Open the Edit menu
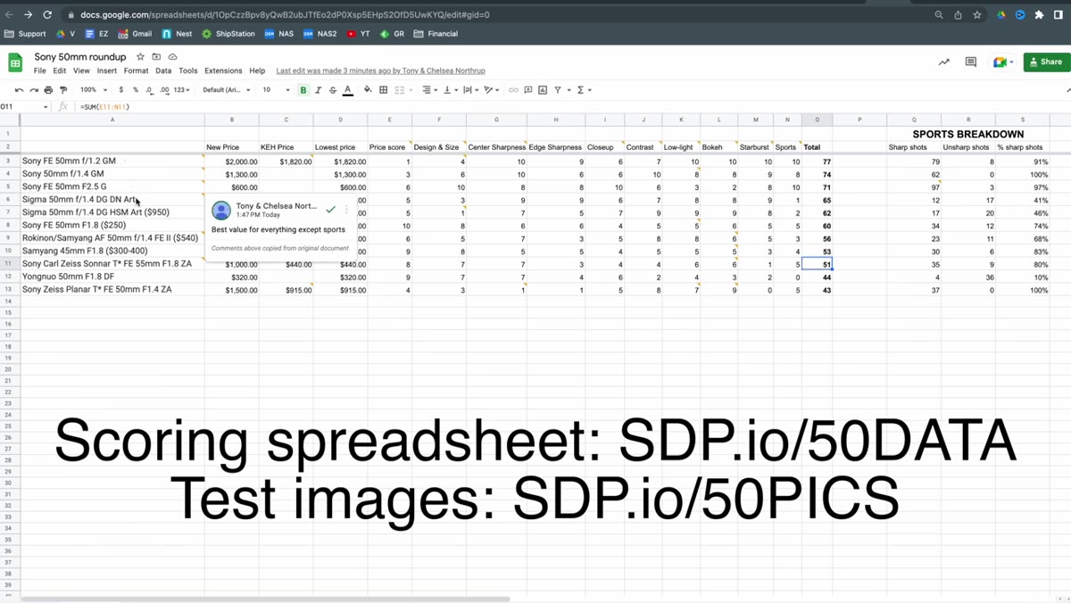The width and height of the screenshot is (1071, 603). click(x=59, y=70)
